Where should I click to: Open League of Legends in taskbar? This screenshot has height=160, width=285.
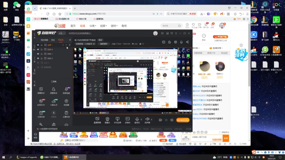tap(27, 157)
